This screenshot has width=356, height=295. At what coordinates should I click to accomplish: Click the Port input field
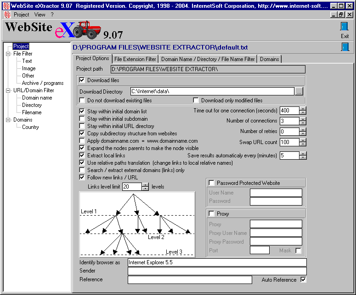click(x=260, y=250)
